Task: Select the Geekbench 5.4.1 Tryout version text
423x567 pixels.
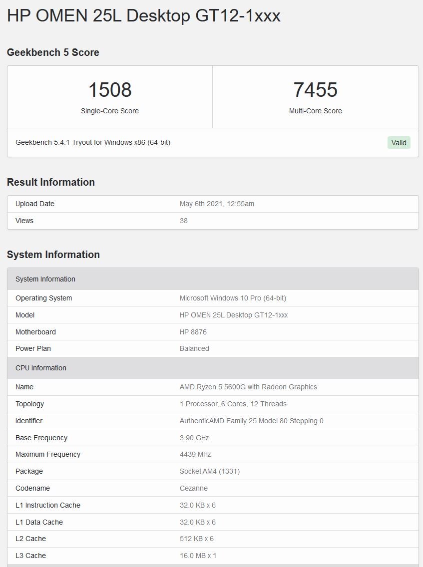Action: pyautogui.click(x=93, y=142)
